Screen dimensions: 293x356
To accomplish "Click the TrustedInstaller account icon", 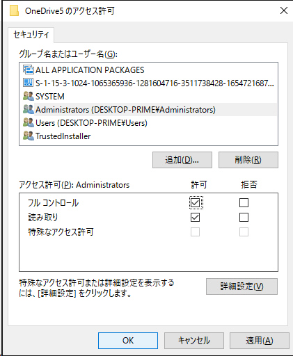I will coord(29,136).
